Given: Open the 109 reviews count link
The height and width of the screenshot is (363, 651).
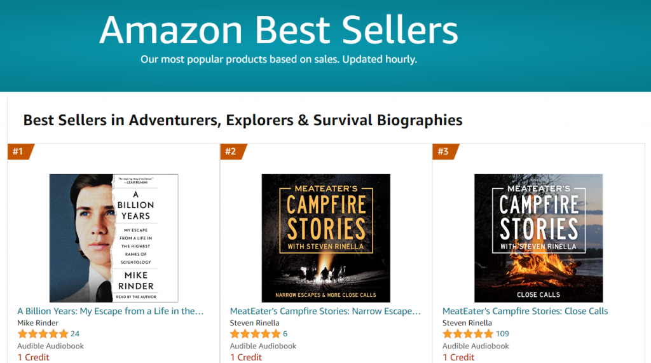Looking at the screenshot, I should 502,334.
